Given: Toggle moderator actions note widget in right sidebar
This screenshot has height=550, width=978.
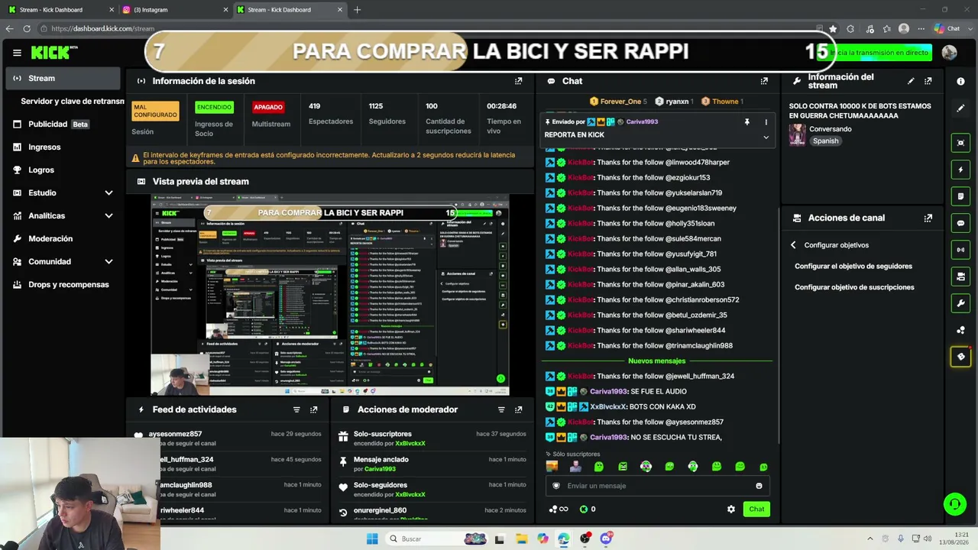Looking at the screenshot, I should [961, 196].
